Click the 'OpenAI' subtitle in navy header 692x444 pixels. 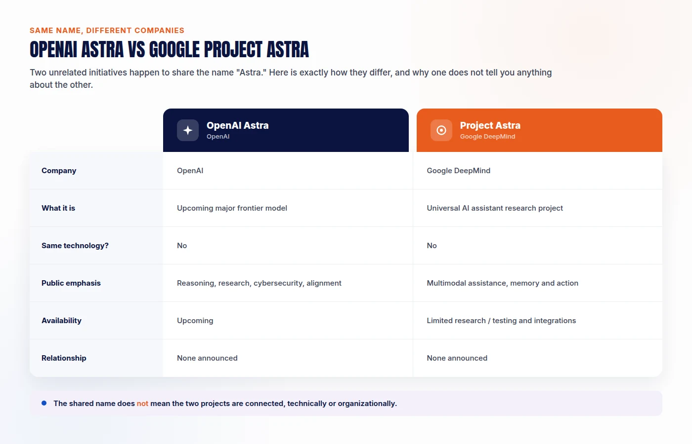[218, 137]
